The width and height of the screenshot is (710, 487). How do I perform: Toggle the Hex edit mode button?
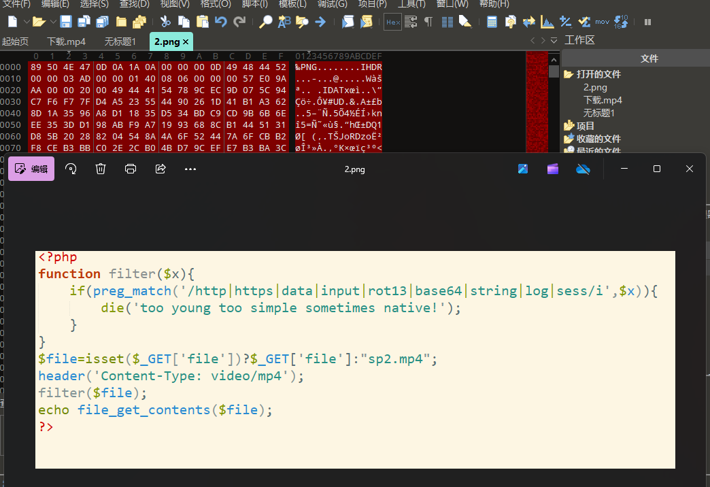click(x=392, y=22)
